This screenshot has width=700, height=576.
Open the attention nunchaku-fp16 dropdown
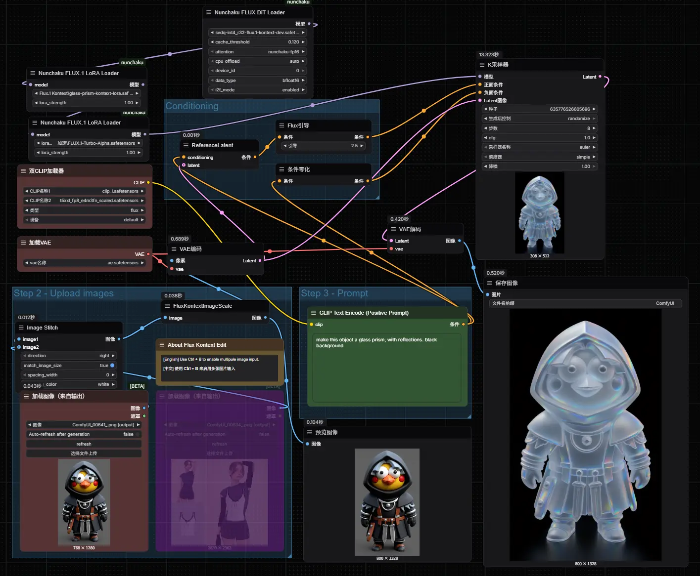tap(257, 52)
